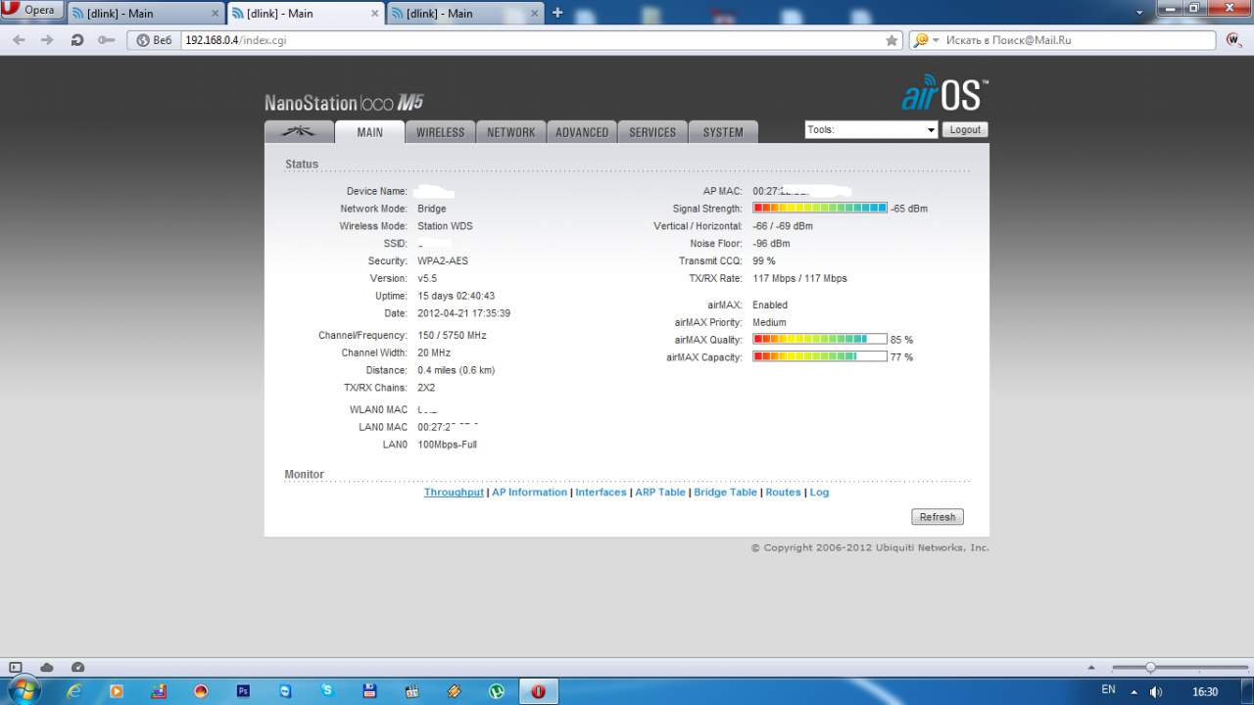Screen dimensions: 1254x705
Task: Launch Internet Explorer from the taskbar
Action: tap(73, 691)
